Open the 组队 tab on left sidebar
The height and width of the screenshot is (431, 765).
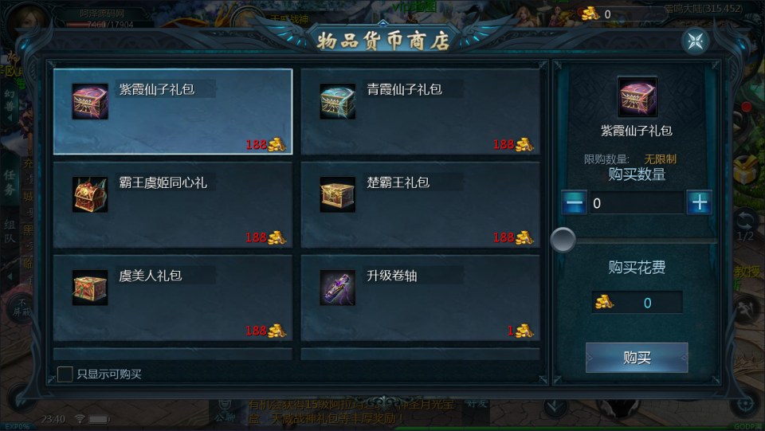tap(10, 232)
